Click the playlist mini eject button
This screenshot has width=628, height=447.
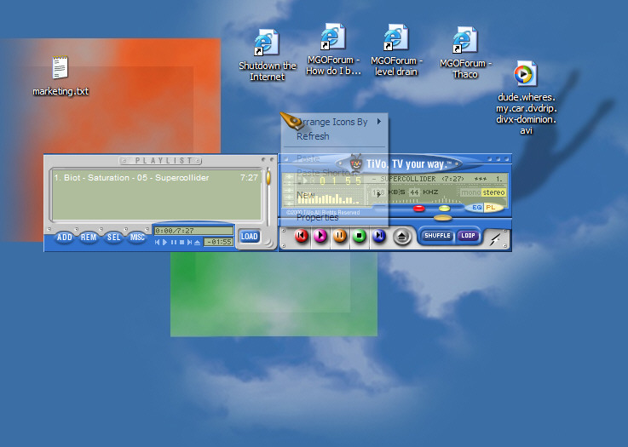coord(197,242)
